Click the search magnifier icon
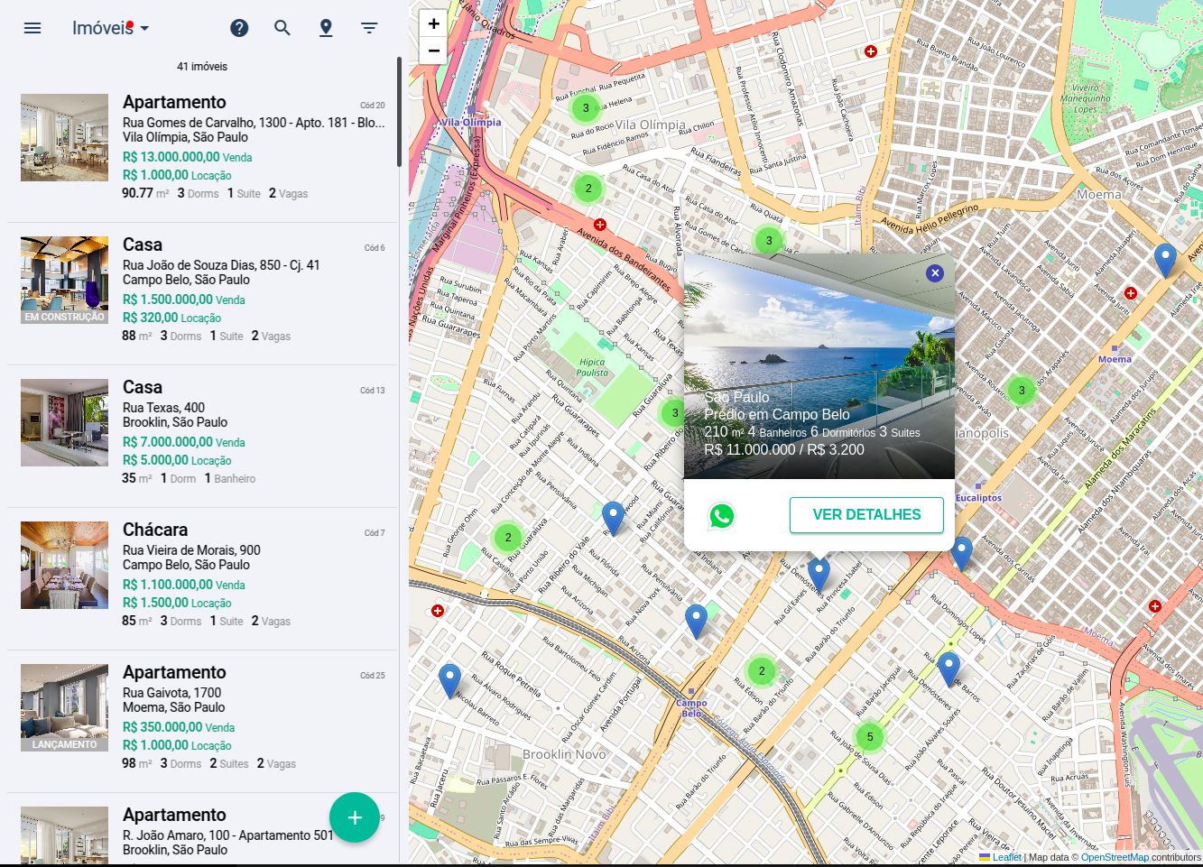Viewport: 1203px width, 867px height. pyautogui.click(x=282, y=28)
